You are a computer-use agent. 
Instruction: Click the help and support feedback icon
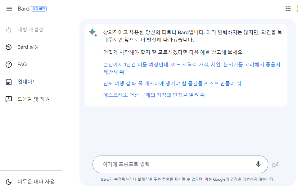coord(9,99)
